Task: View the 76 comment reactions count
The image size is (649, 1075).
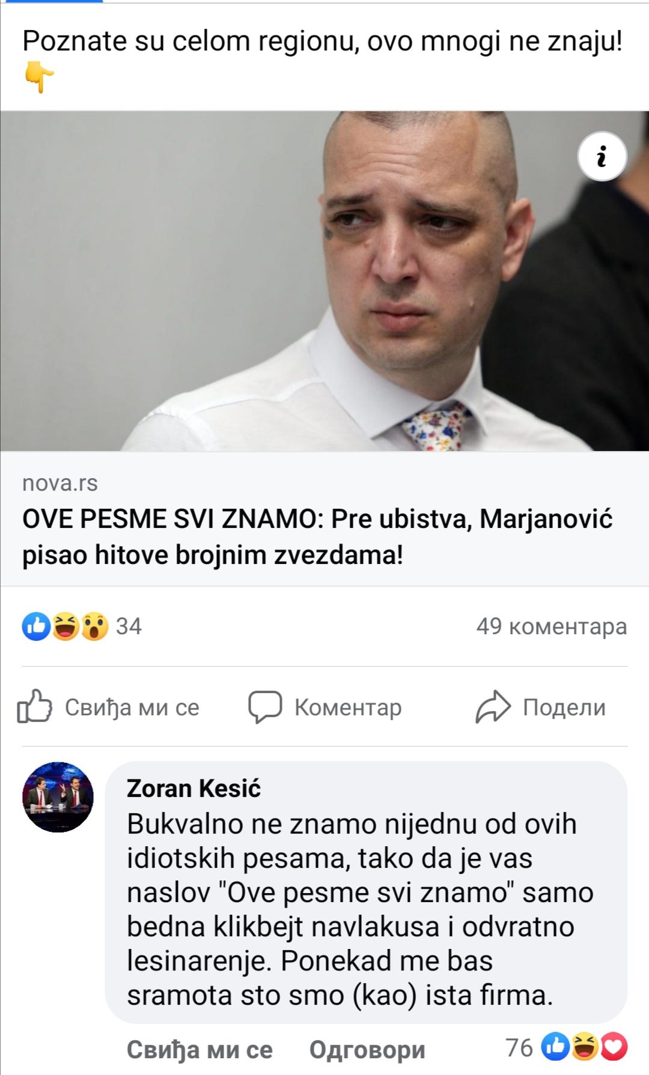Action: tap(519, 1048)
